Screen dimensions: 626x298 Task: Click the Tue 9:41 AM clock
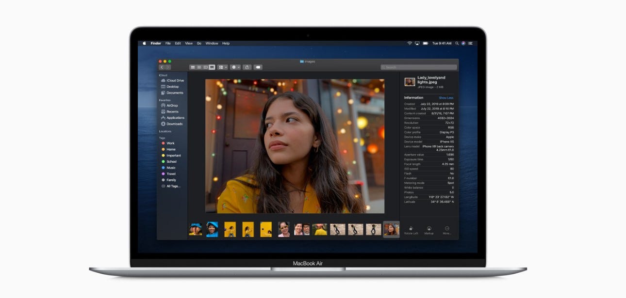442,43
